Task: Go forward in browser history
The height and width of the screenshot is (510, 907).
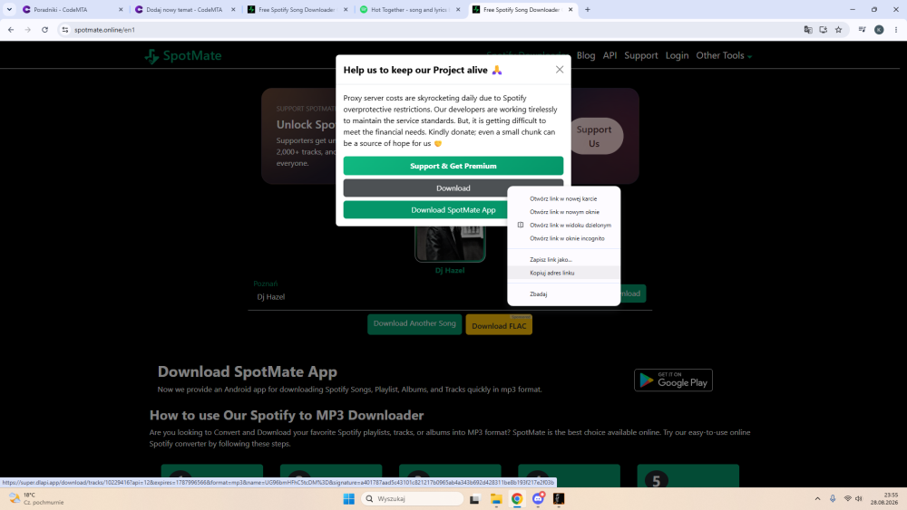Action: (x=28, y=30)
